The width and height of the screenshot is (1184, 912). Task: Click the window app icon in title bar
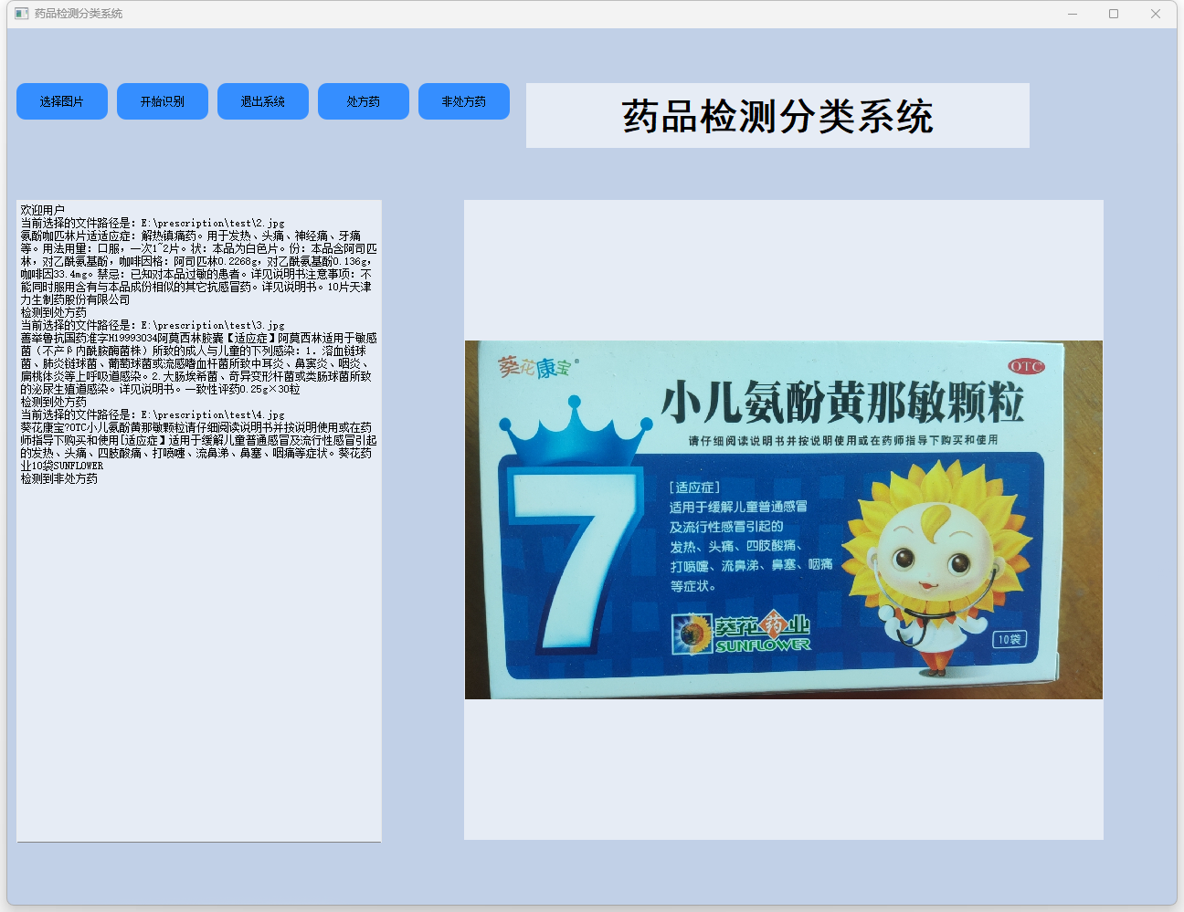22,14
